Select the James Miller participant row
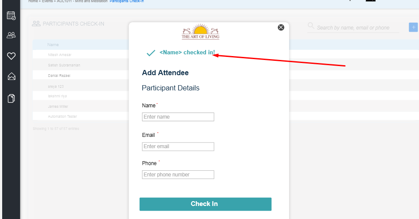The width and height of the screenshot is (419, 219). coord(80,106)
